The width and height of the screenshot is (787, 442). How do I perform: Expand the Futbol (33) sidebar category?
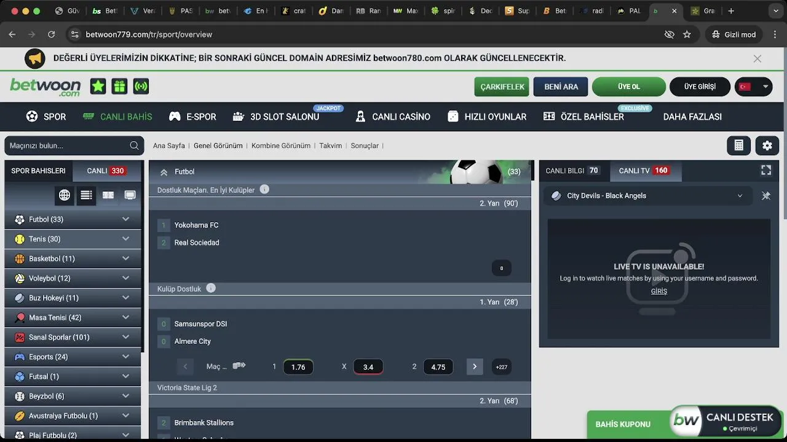click(x=73, y=219)
